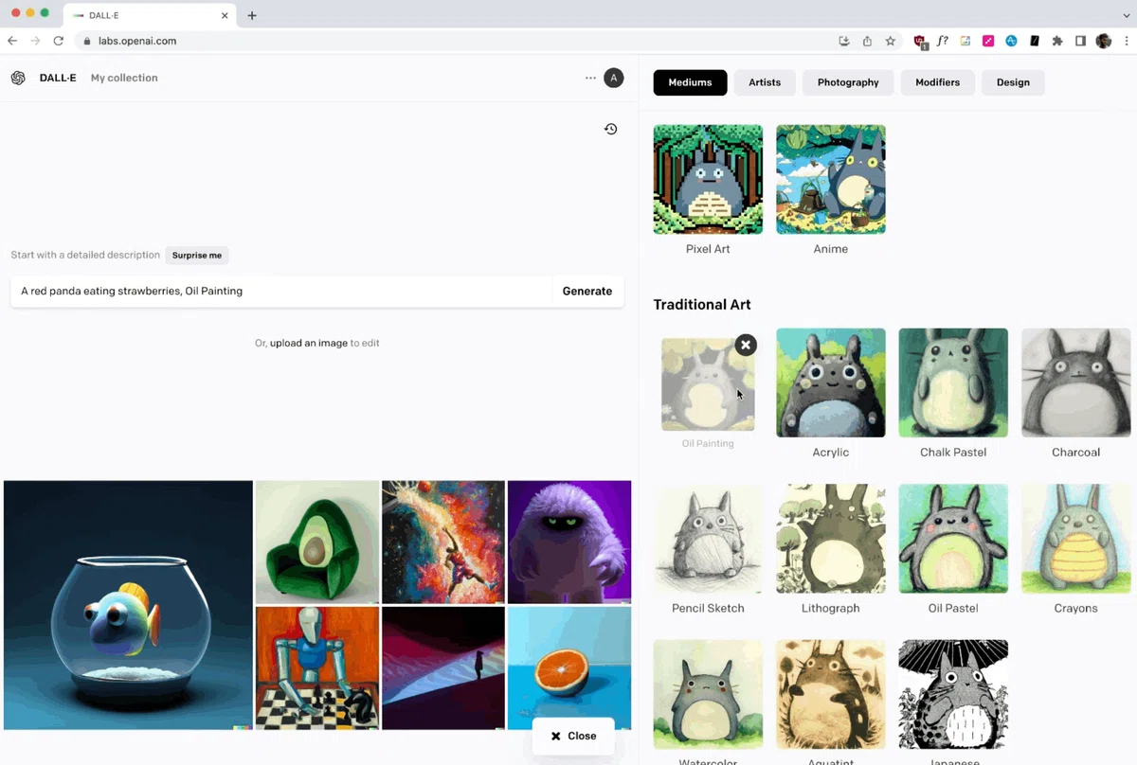Select the Pencil Sketch style thumbnail
Image resolution: width=1137 pixels, height=765 pixels.
click(708, 539)
